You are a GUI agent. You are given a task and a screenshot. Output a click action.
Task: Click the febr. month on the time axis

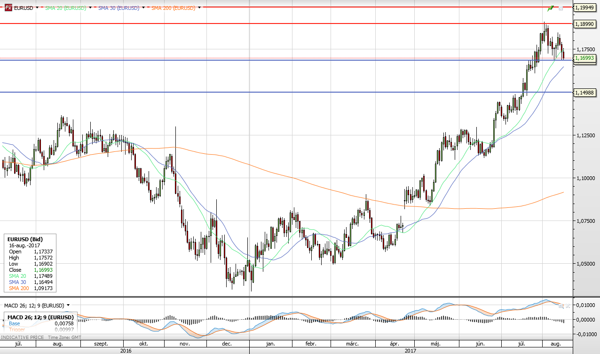pyautogui.click(x=310, y=344)
